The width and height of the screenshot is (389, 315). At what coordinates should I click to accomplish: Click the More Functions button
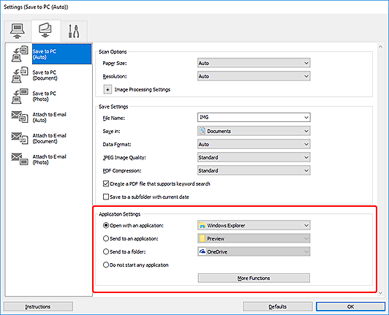[x=254, y=278]
